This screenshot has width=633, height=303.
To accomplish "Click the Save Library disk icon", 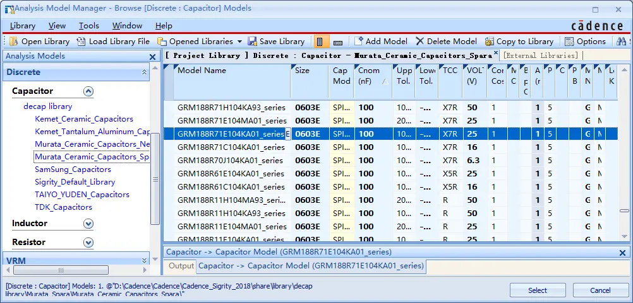I will 253,42.
